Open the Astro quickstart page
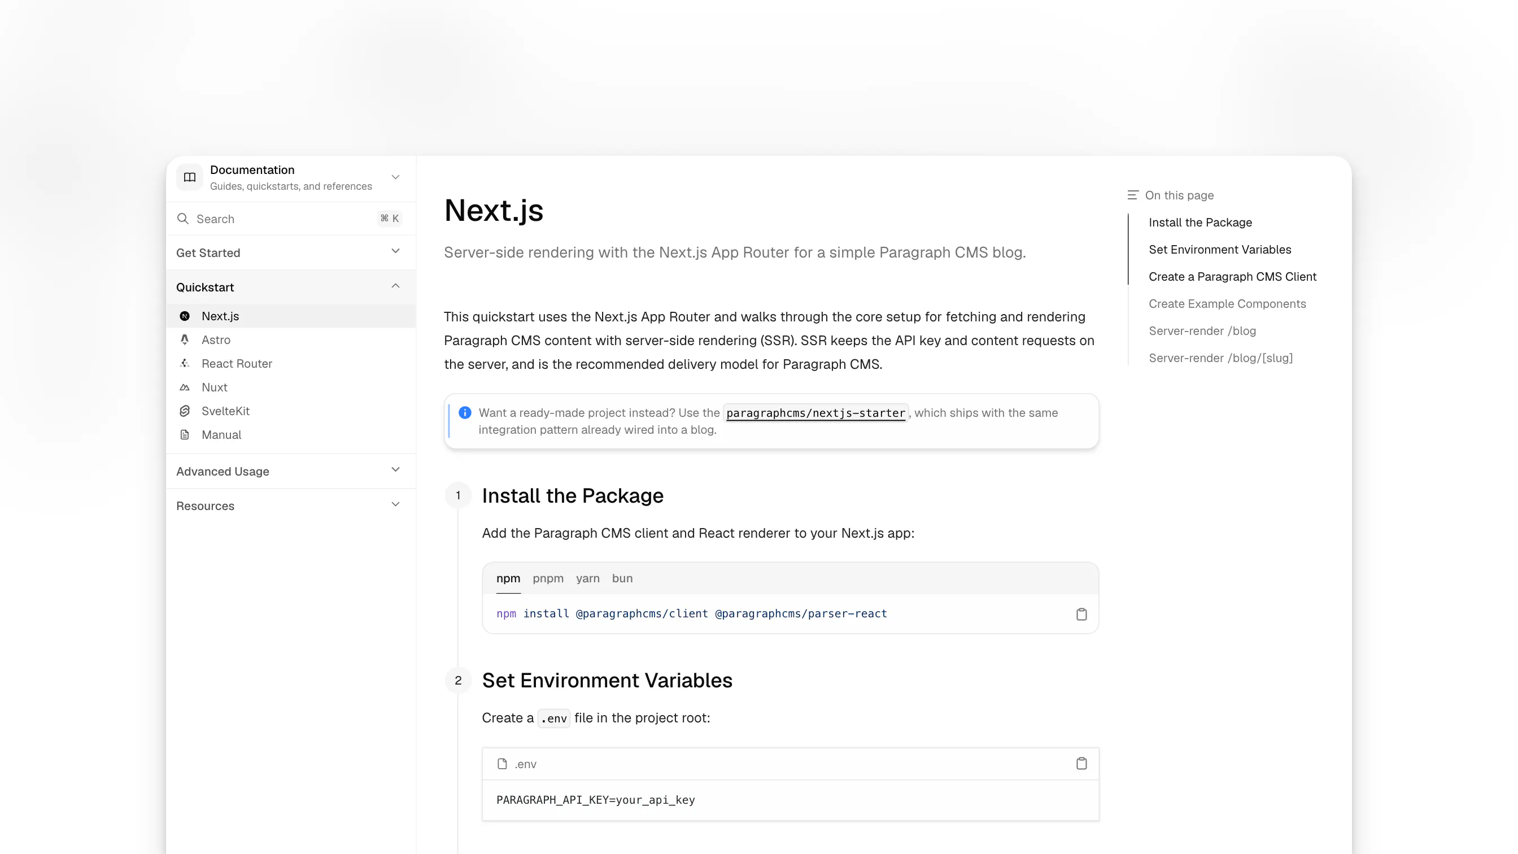This screenshot has width=1518, height=854. click(x=290, y=340)
